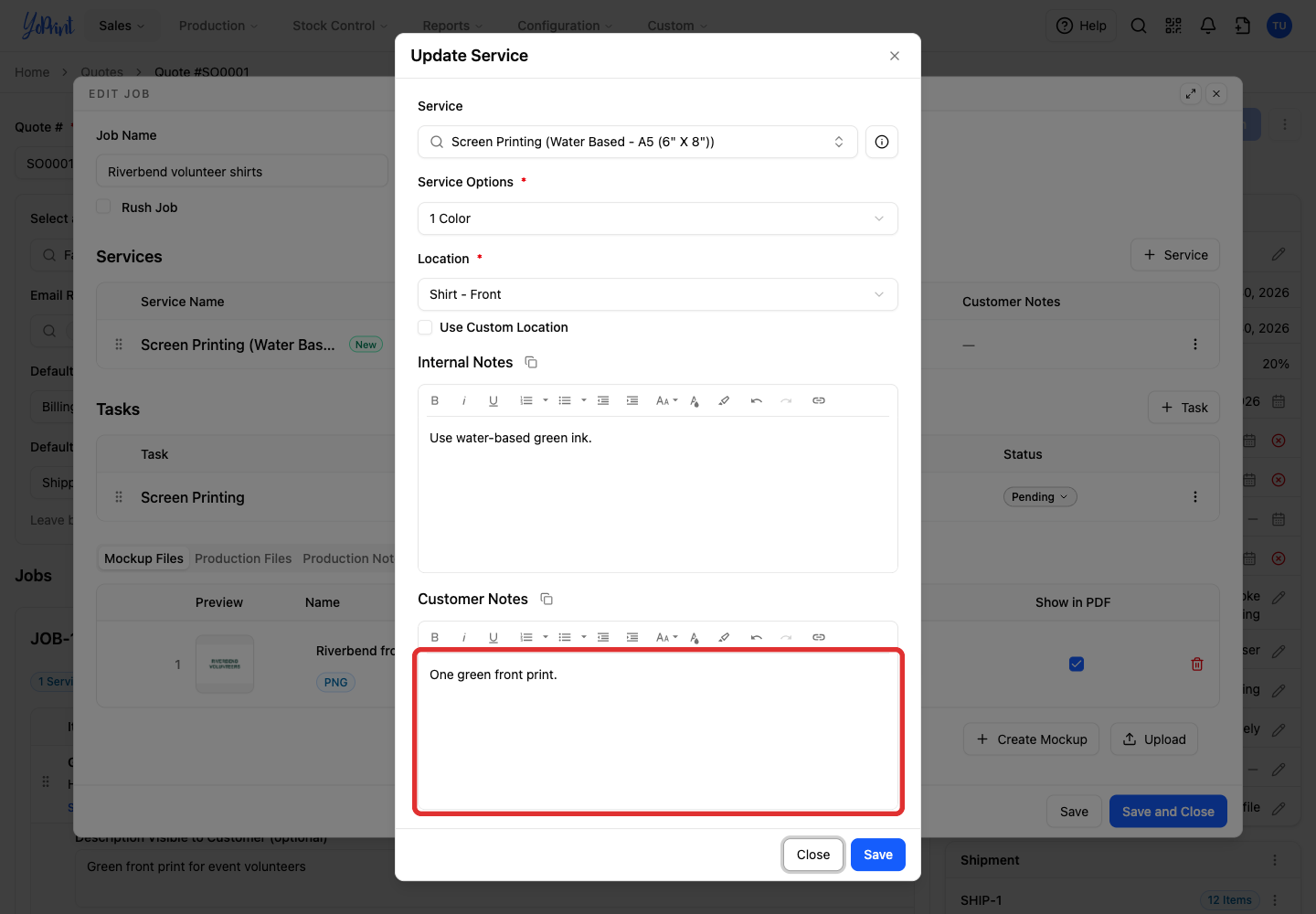Enable the Rush Job checkbox

(x=103, y=207)
